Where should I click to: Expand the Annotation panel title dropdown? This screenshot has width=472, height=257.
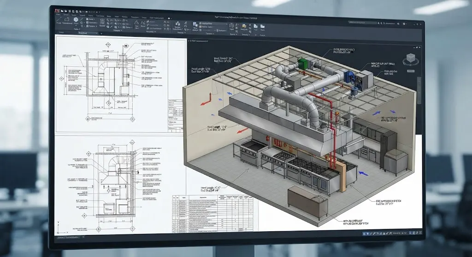tap(151, 32)
